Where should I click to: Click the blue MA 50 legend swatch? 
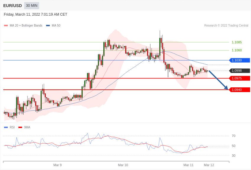tap(48, 25)
